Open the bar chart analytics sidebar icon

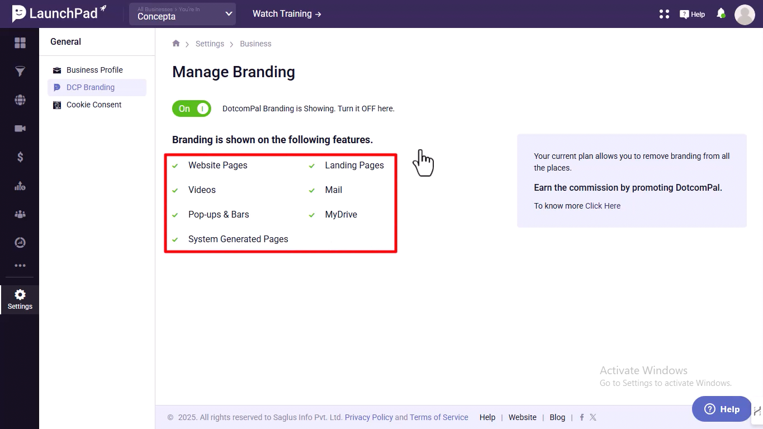coord(20,186)
